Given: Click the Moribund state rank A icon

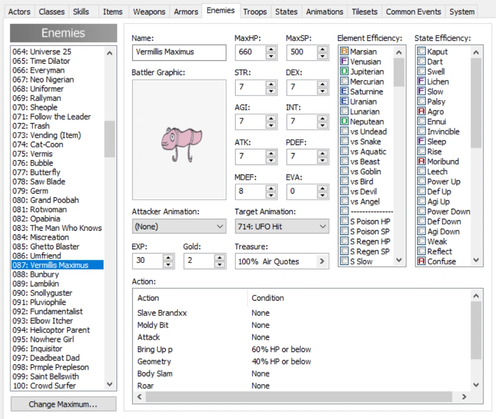Looking at the screenshot, I should [x=421, y=161].
